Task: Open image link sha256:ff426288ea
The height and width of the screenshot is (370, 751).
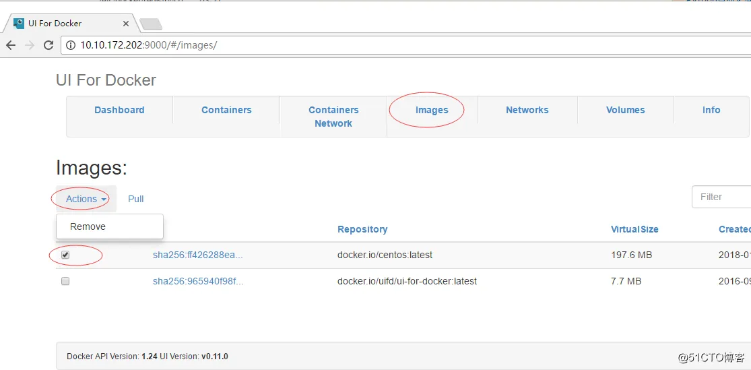Action: (197, 255)
